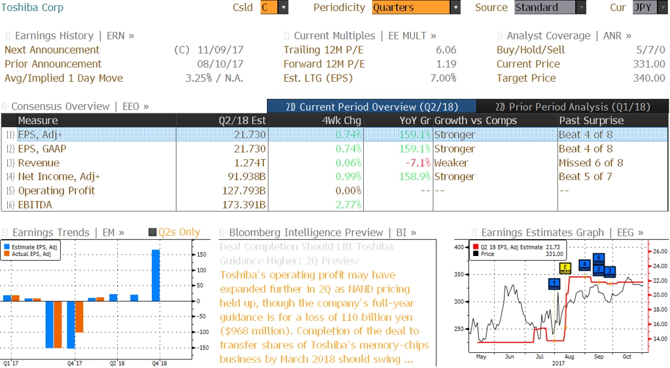The image size is (670, 368).
Task: Click the Operating Profit estimate 127.793B
Action: click(244, 191)
